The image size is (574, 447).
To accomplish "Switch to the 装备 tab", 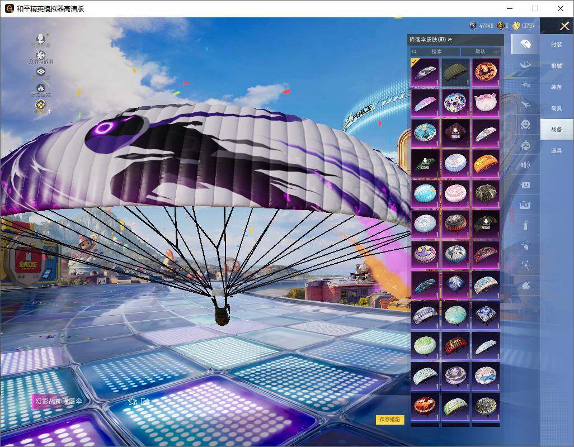I will point(557,87).
